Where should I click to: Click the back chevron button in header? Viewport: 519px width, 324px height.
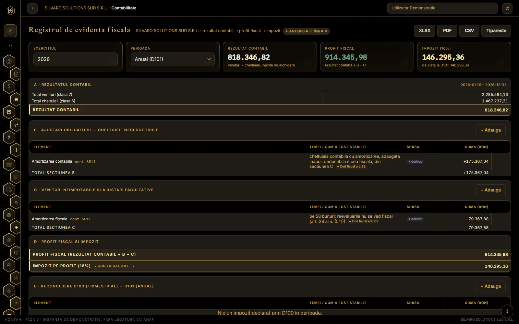(32, 8)
